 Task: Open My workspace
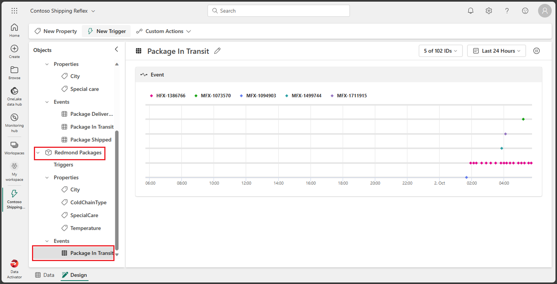[x=14, y=172]
